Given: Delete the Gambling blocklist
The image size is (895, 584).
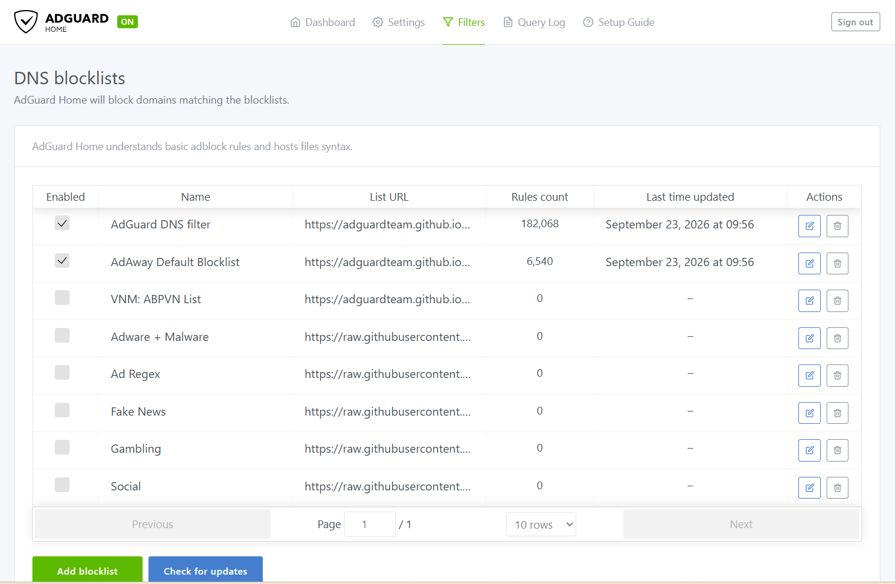Looking at the screenshot, I should pyautogui.click(x=837, y=450).
